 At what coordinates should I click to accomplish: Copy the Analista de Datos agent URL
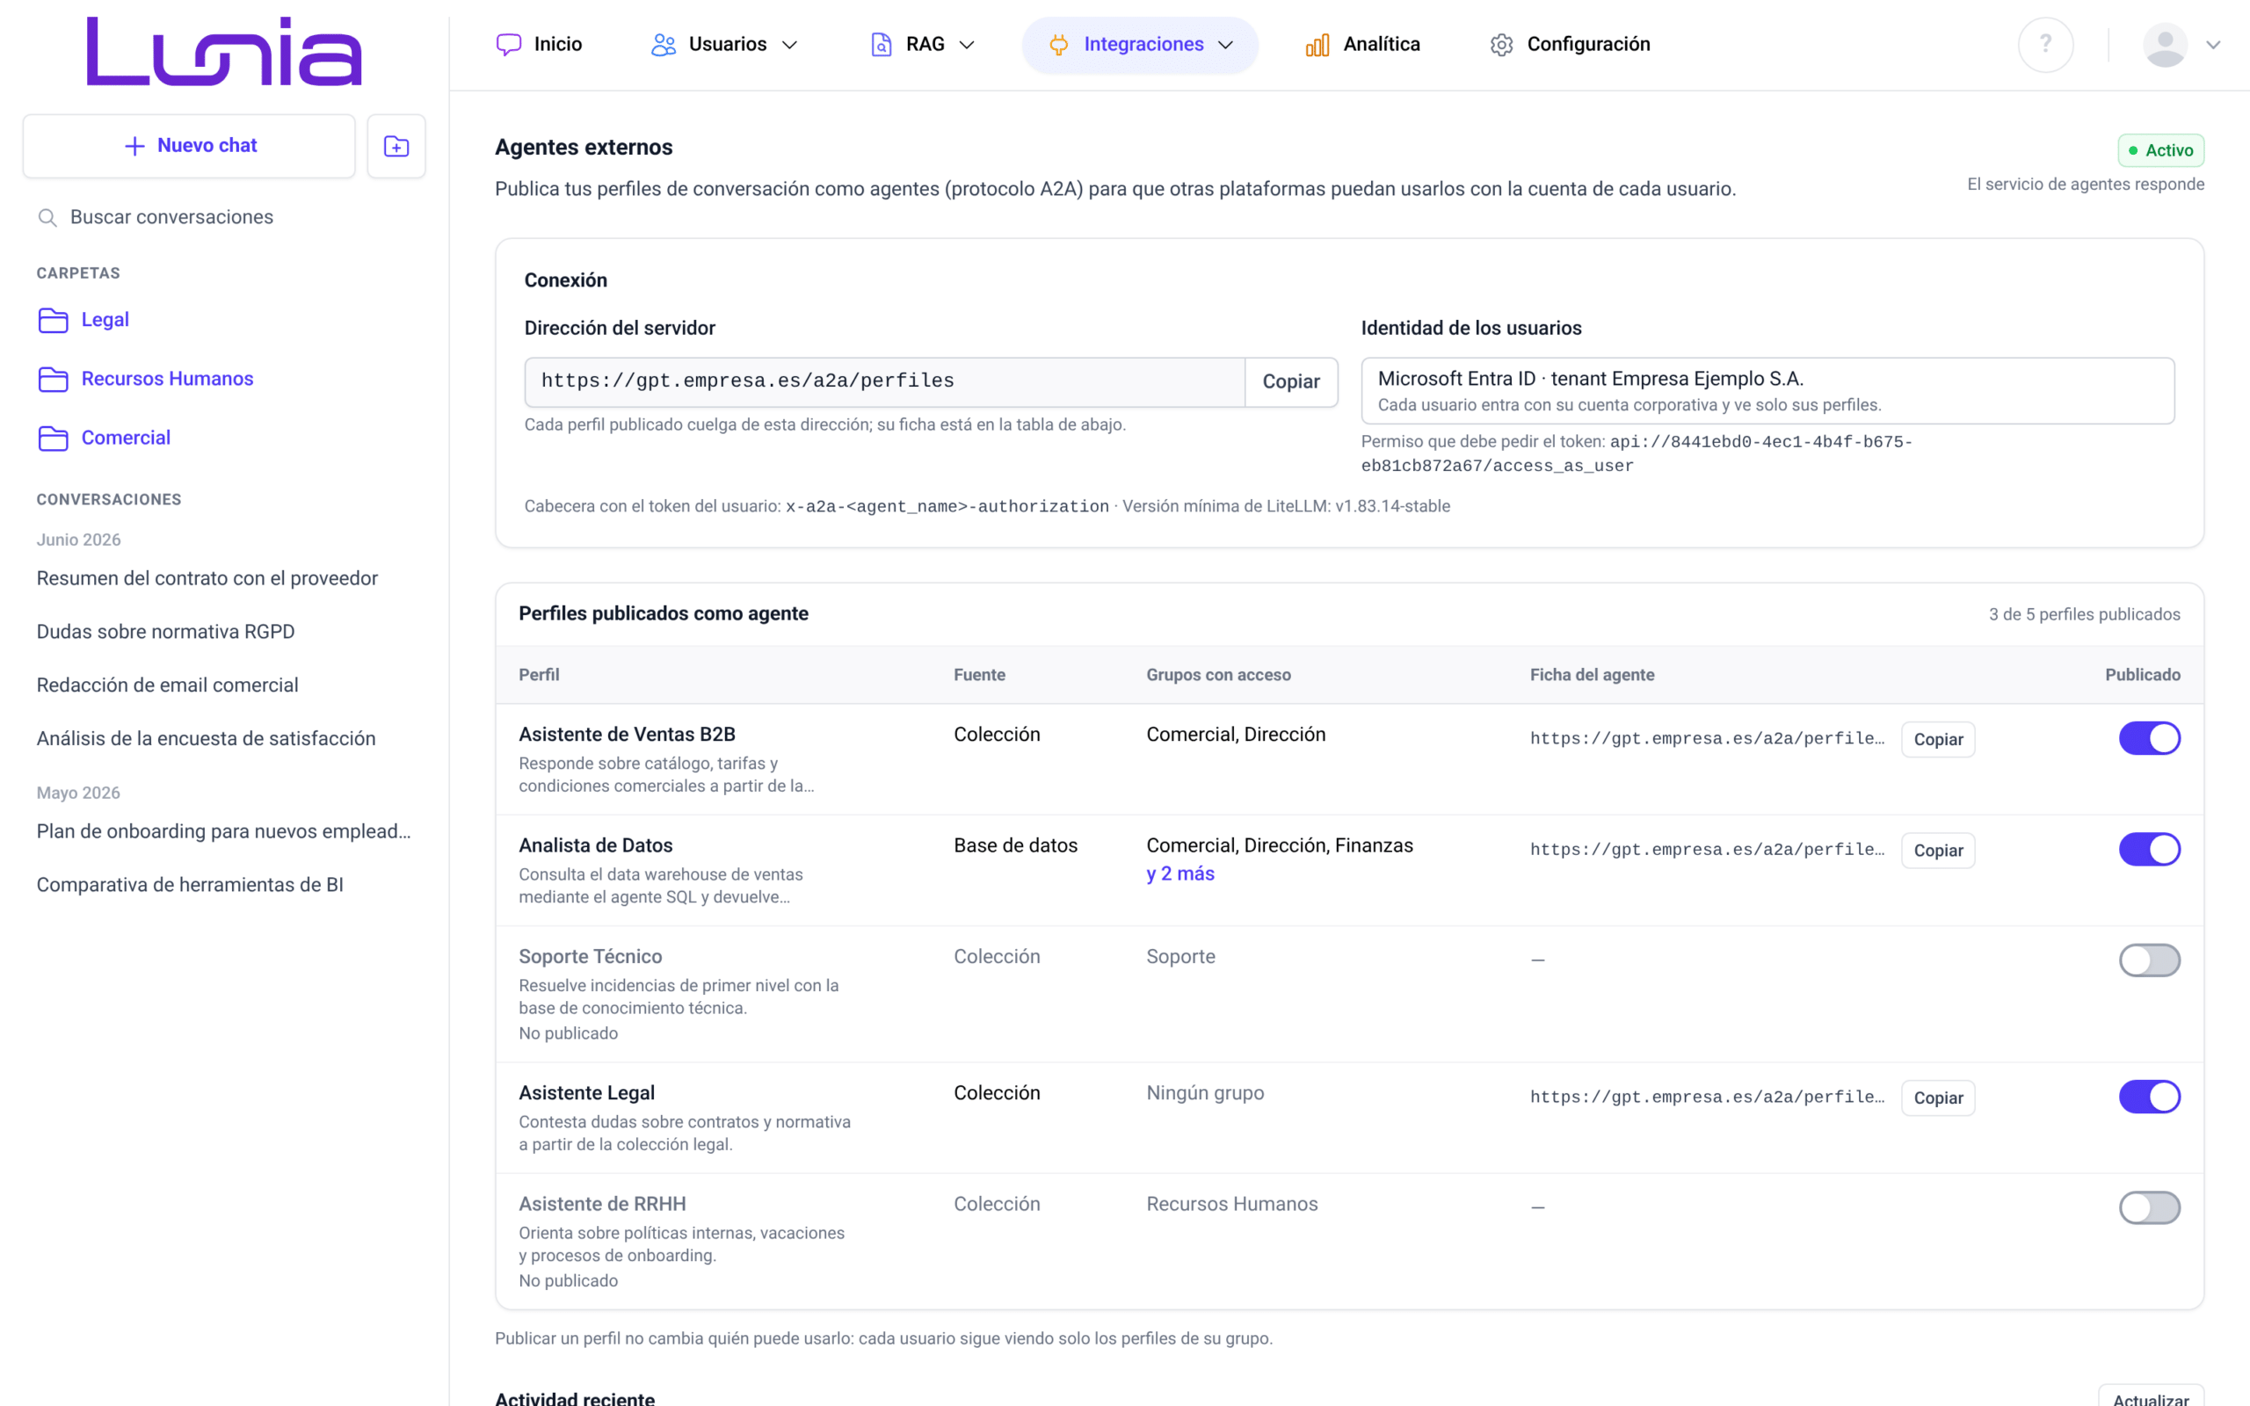pos(1938,850)
